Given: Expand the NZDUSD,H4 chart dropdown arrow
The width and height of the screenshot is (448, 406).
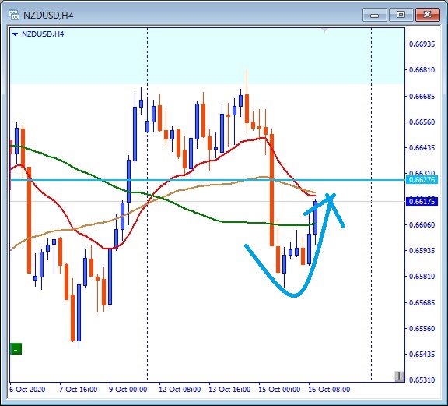Looking at the screenshot, I should coord(15,34).
